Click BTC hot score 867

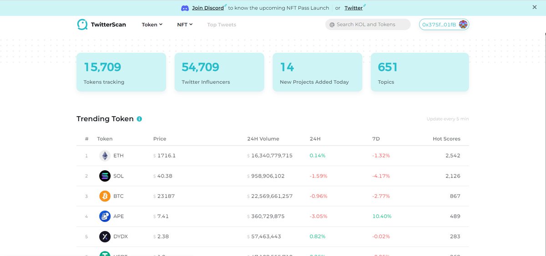(455, 197)
